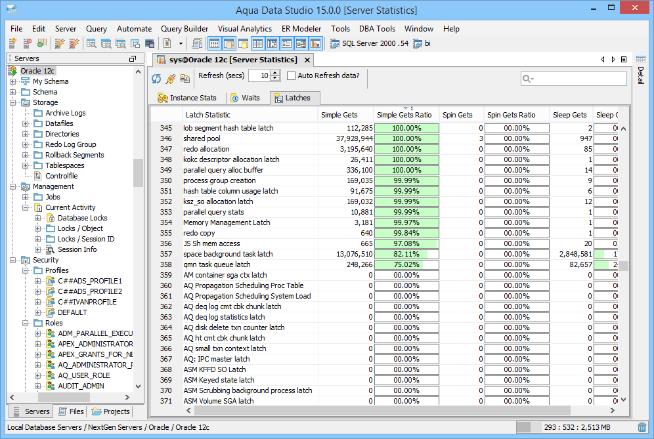Click the previous tab left arrow icon
654x439 pixels.
coord(602,60)
